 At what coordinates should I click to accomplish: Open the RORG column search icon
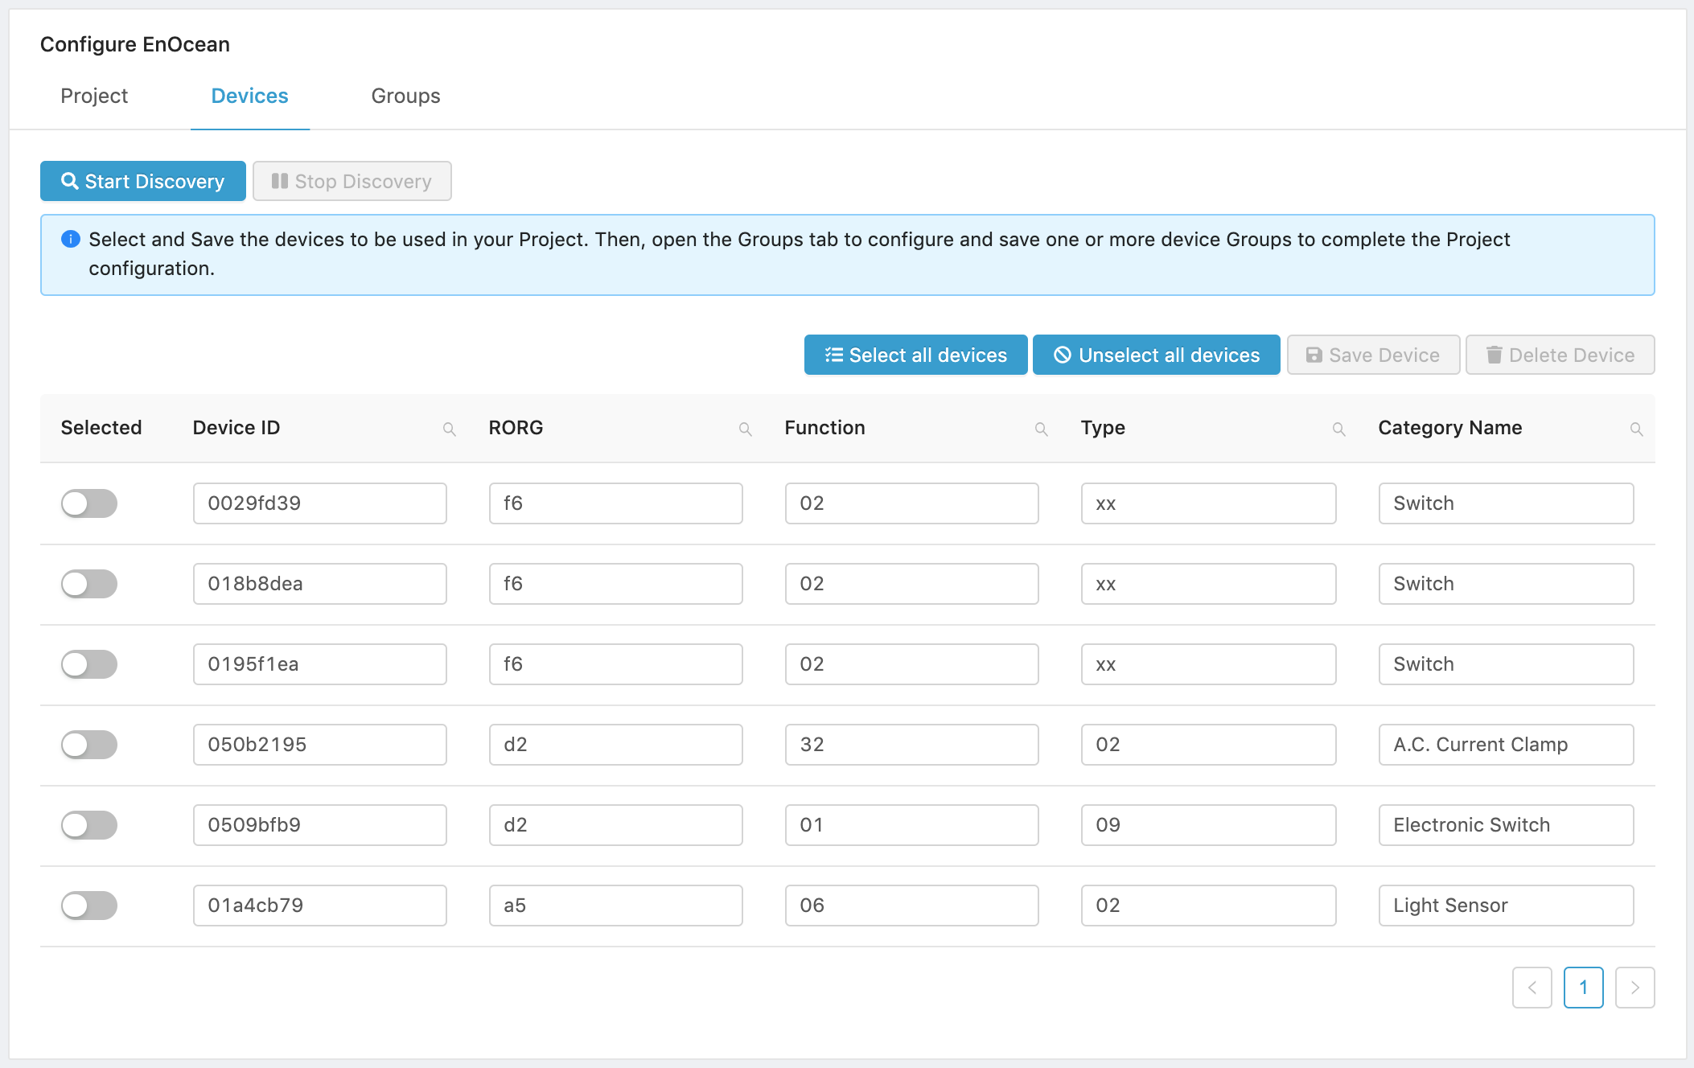pyautogui.click(x=746, y=429)
